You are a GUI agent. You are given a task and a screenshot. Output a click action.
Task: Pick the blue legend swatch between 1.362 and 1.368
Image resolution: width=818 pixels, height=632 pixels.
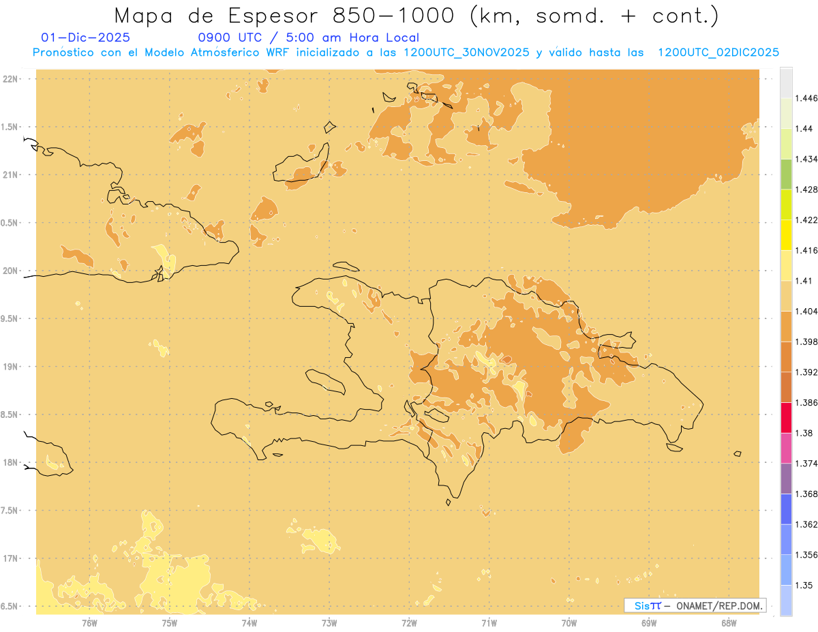coord(786,509)
